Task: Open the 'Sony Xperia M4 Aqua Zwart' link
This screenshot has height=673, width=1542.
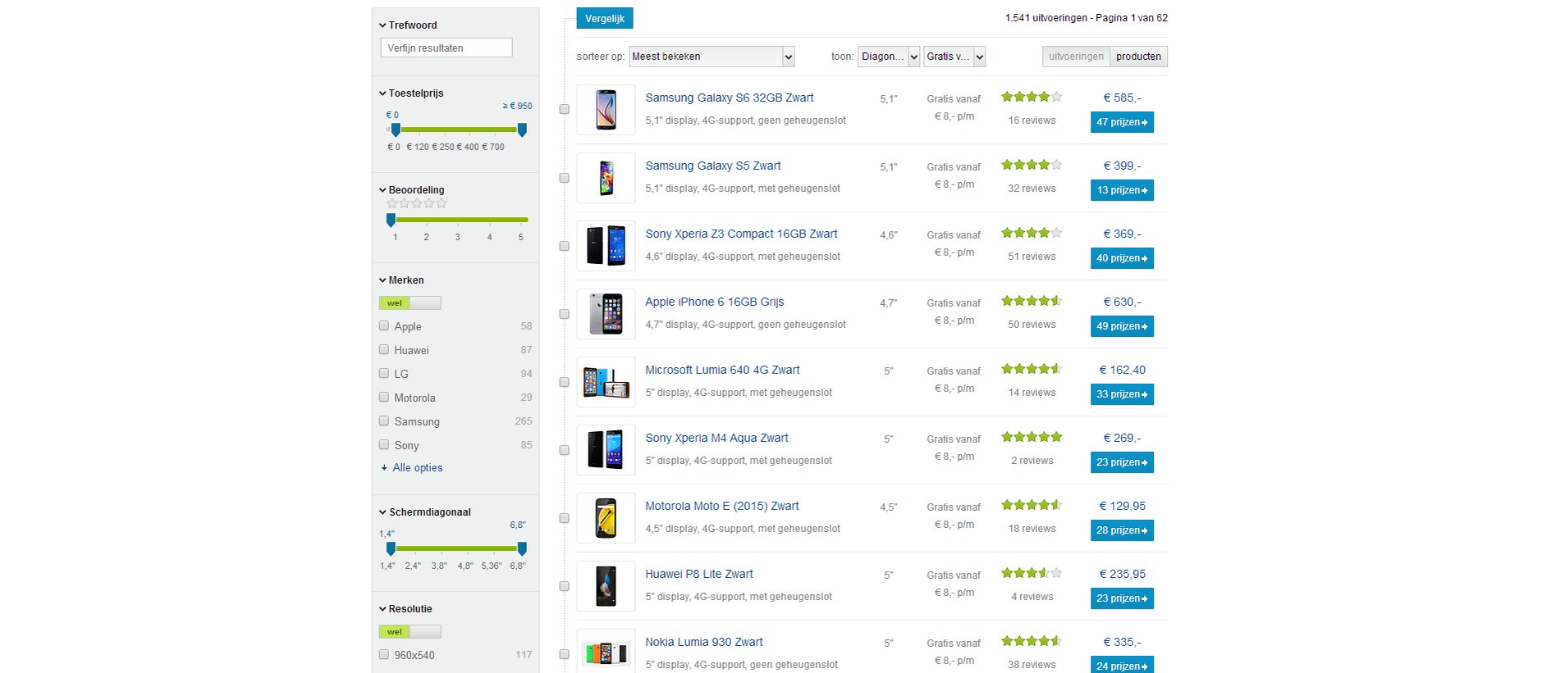Action: click(716, 438)
